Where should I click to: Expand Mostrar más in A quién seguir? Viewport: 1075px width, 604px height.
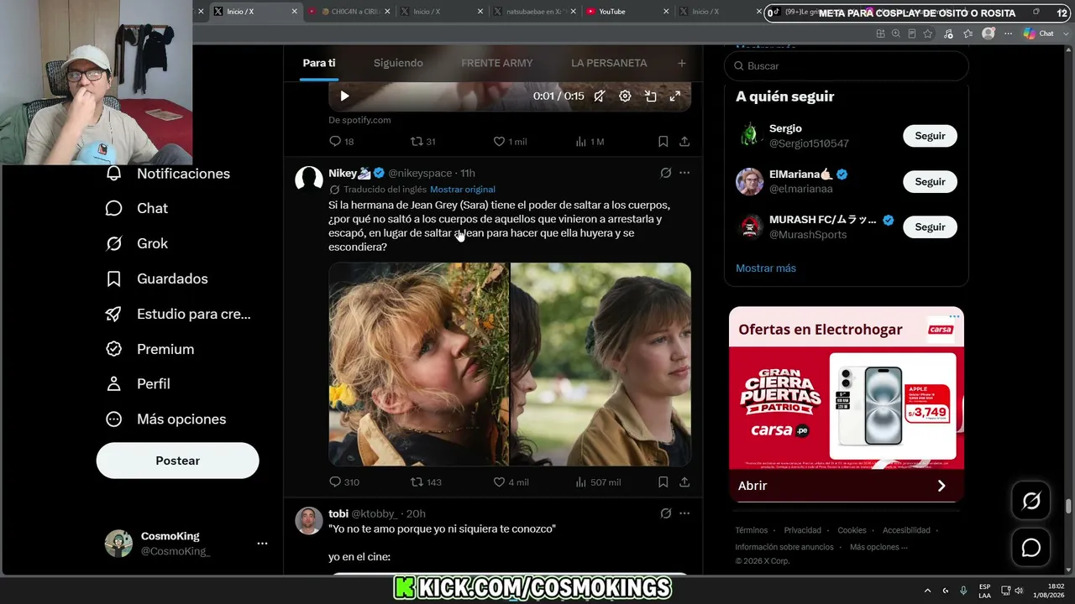(x=766, y=268)
